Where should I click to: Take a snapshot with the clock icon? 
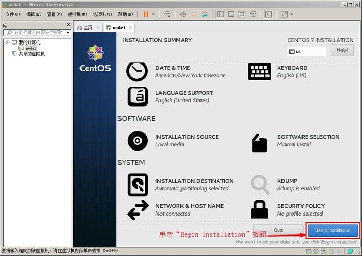coord(183,14)
